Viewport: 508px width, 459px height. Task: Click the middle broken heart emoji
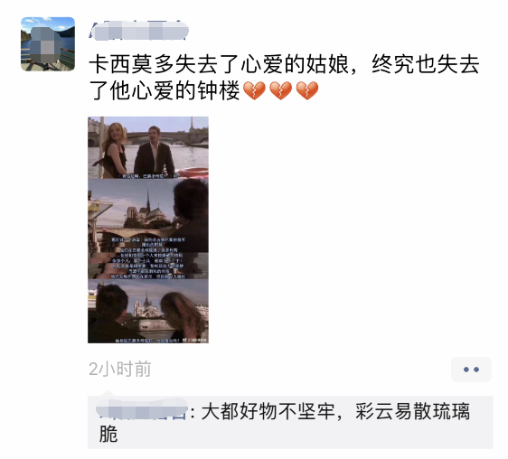[281, 90]
